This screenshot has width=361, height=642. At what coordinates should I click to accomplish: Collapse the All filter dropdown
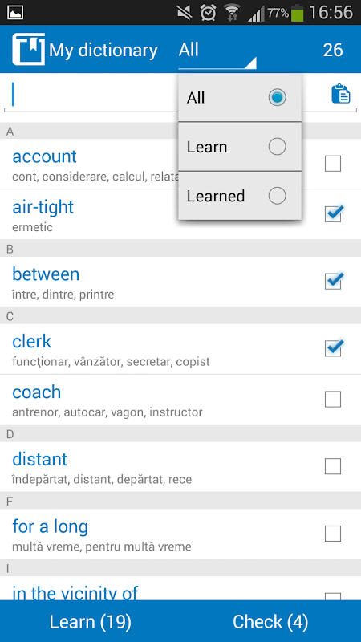217,51
